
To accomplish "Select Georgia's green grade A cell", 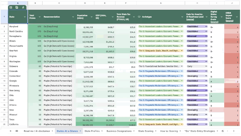I will click(x=217, y=81).
